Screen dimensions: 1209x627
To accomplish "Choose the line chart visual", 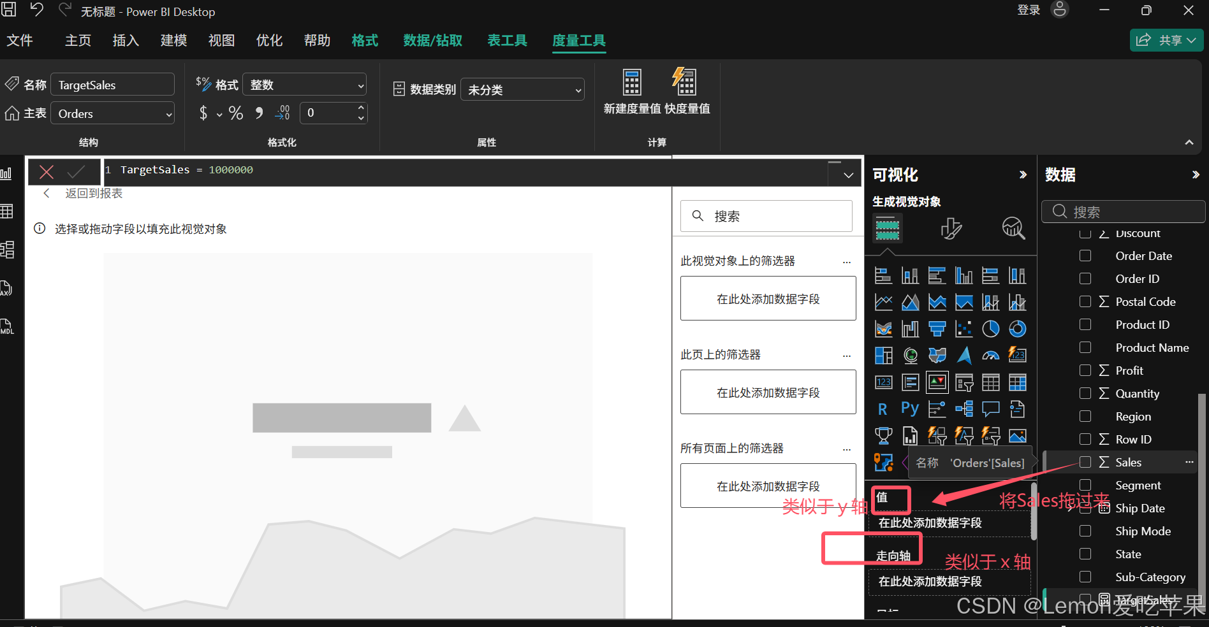I will pos(883,302).
